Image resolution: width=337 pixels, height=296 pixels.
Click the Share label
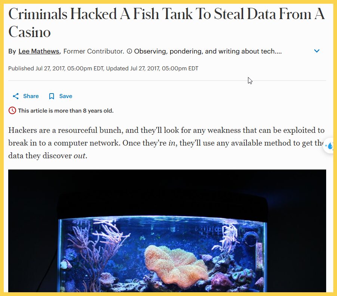31,96
